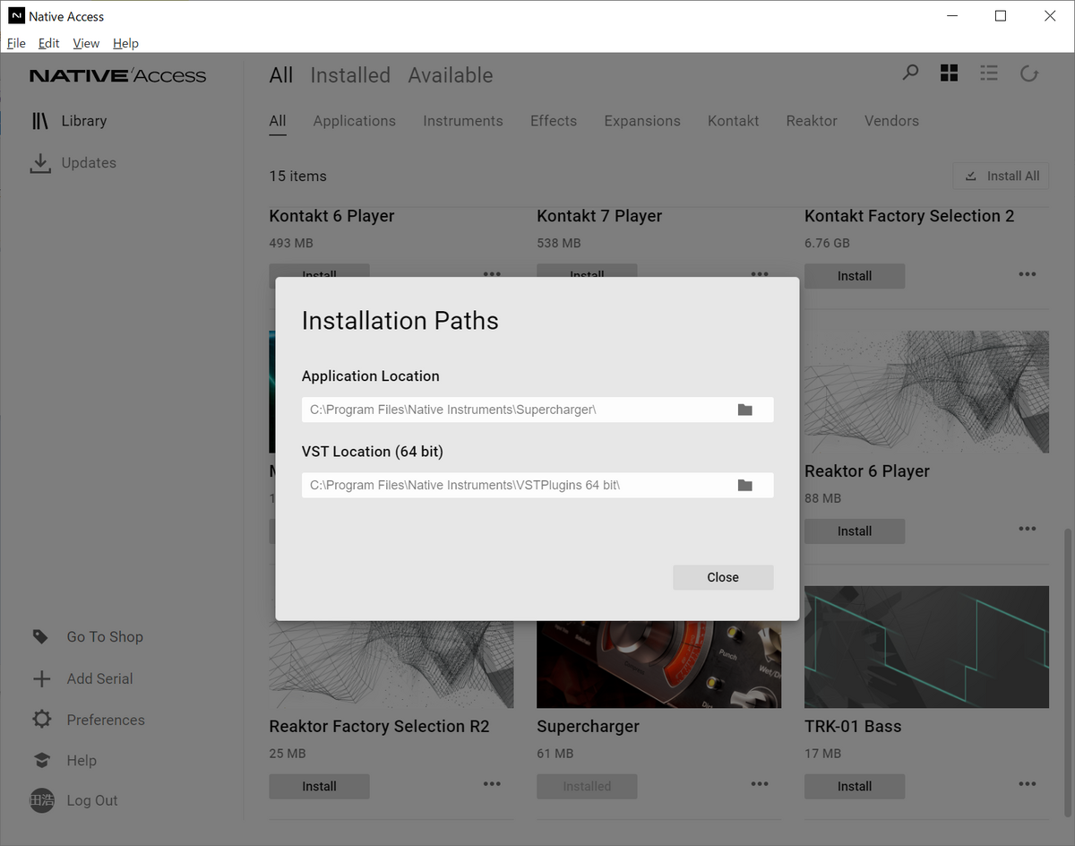Open Help graduation cap icon

(41, 760)
